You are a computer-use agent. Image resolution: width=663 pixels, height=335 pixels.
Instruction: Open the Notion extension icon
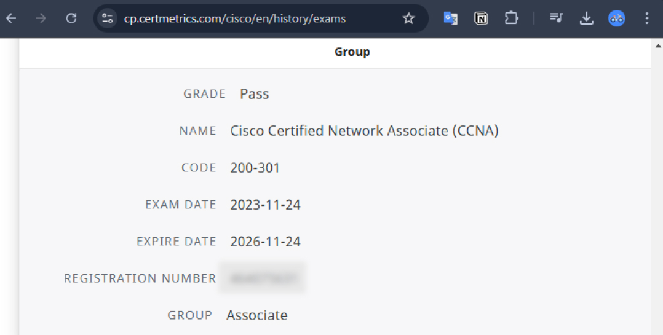481,18
